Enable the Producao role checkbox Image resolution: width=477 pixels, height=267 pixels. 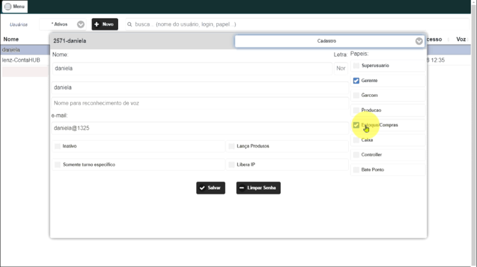(x=356, y=110)
